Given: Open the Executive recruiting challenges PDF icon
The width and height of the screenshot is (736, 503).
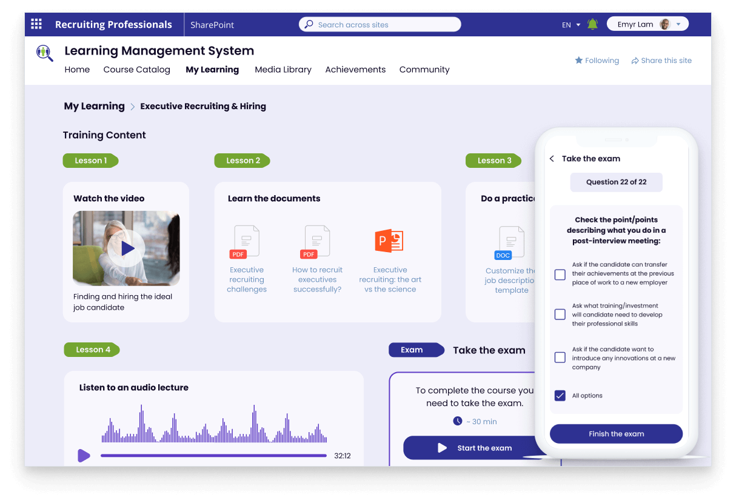Looking at the screenshot, I should tap(246, 242).
